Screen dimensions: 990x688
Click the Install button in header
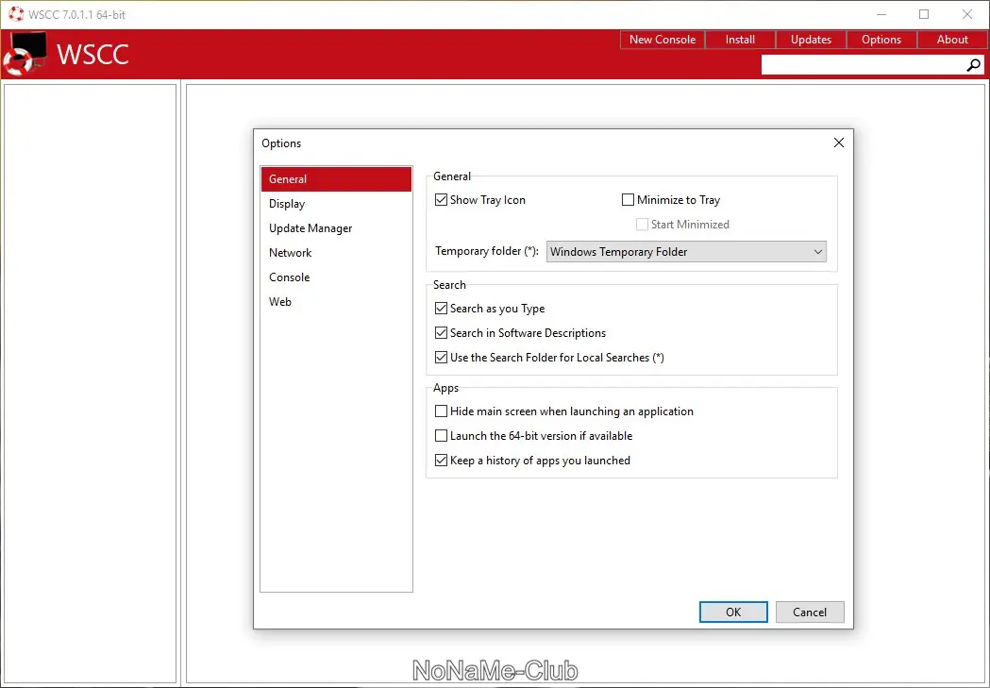tap(740, 40)
